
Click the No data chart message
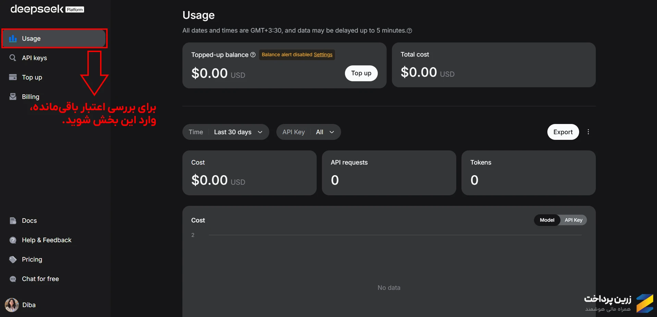(x=389, y=288)
